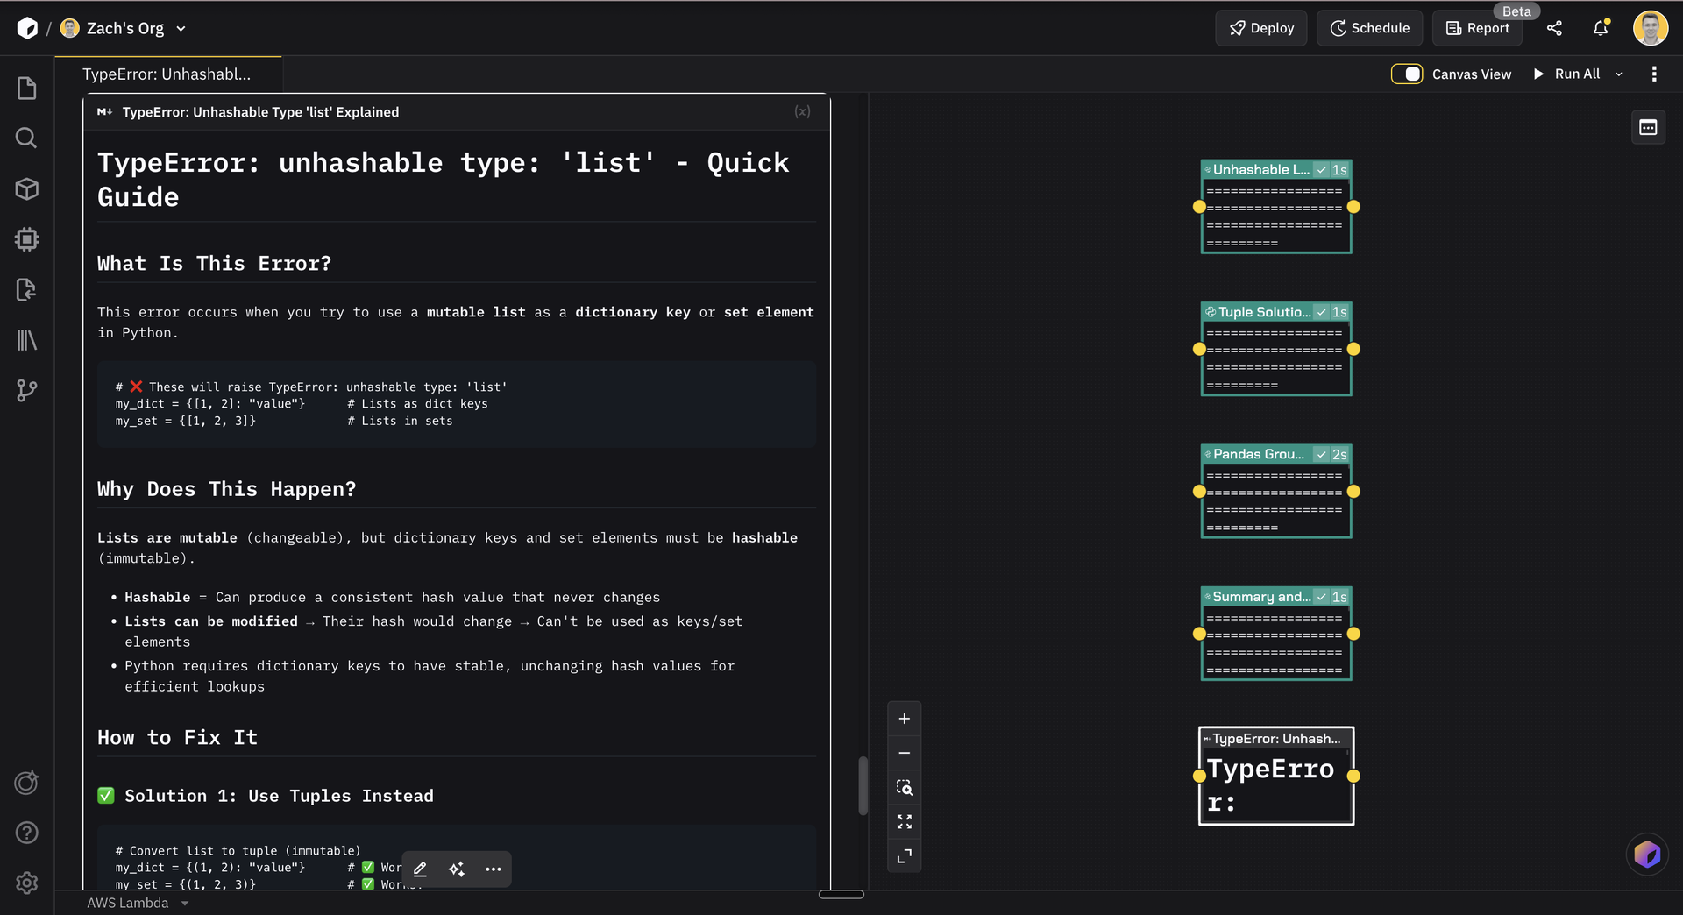Edit the cell with pencil icon
Image resolution: width=1683 pixels, height=915 pixels.
pos(420,869)
